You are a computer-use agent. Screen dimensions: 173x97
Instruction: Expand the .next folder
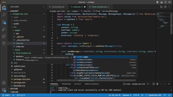pos(16,17)
